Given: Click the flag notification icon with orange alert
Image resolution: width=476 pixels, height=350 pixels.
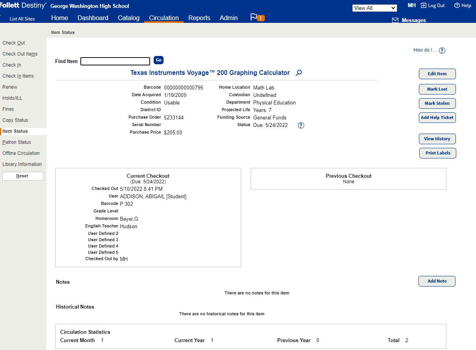Looking at the screenshot, I should point(257,17).
